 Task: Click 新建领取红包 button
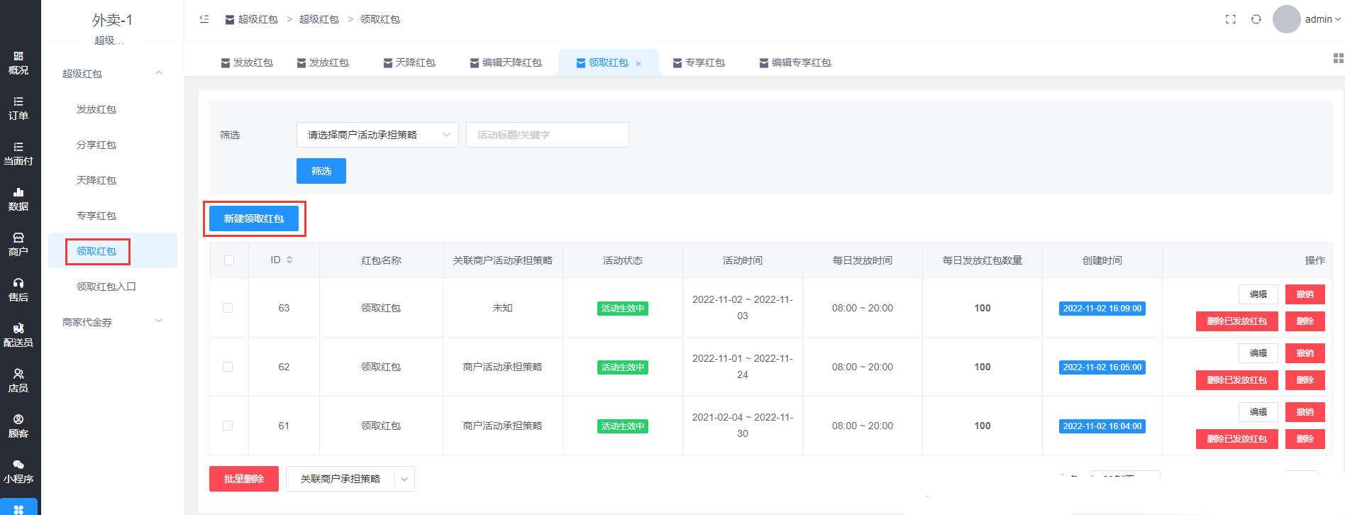click(254, 218)
